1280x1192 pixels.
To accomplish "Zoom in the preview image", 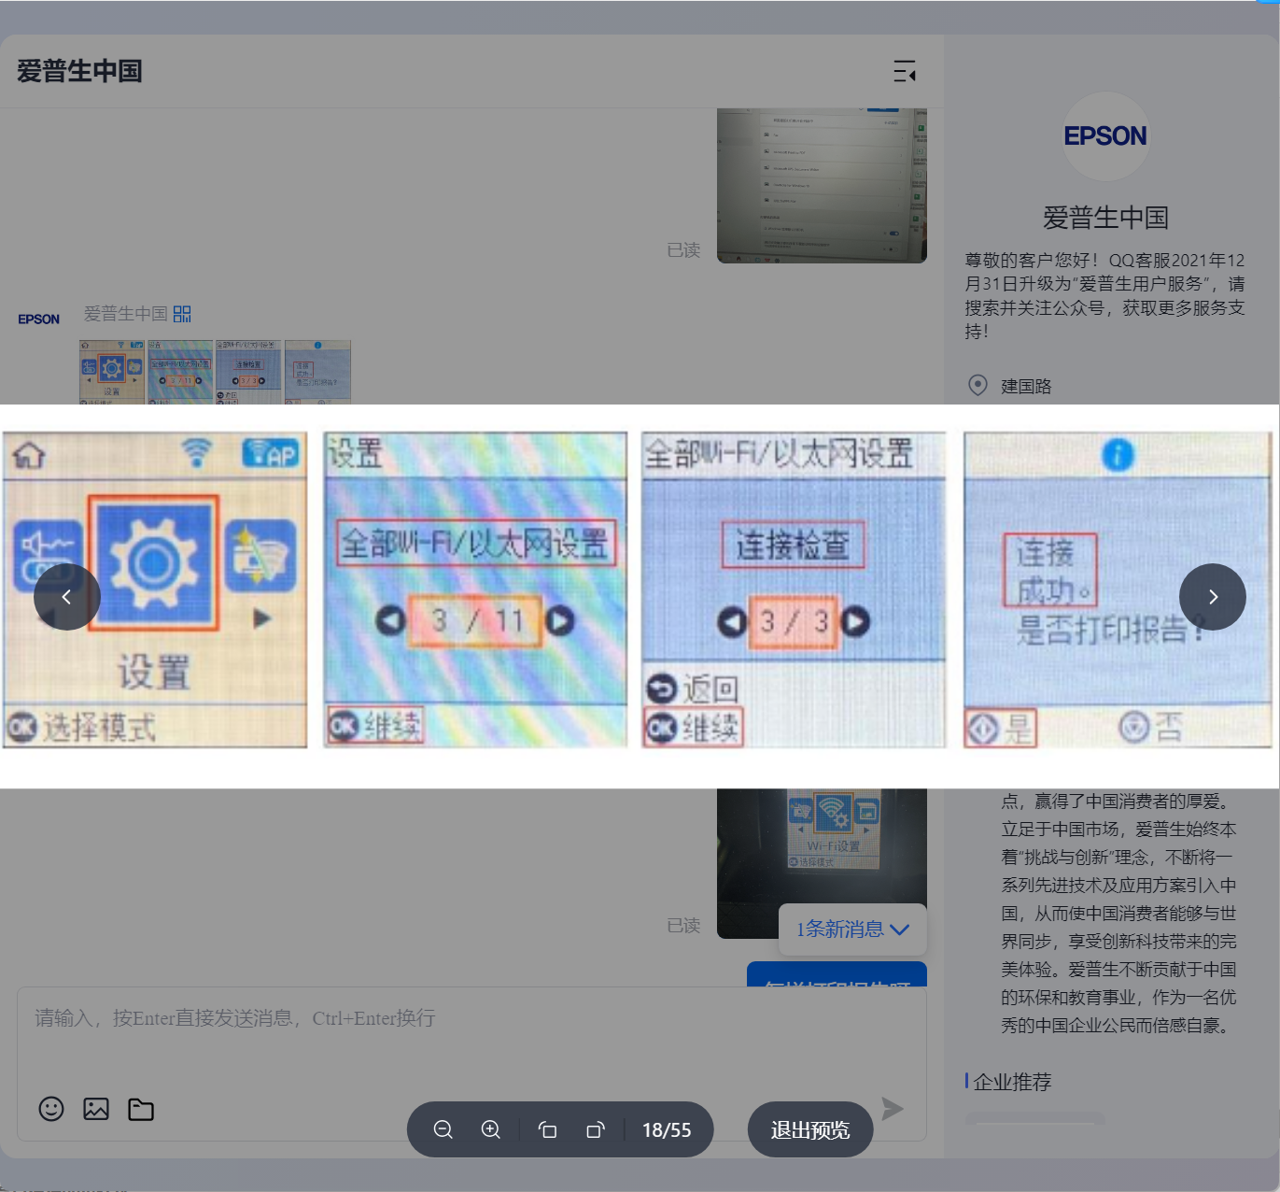I will point(491,1129).
